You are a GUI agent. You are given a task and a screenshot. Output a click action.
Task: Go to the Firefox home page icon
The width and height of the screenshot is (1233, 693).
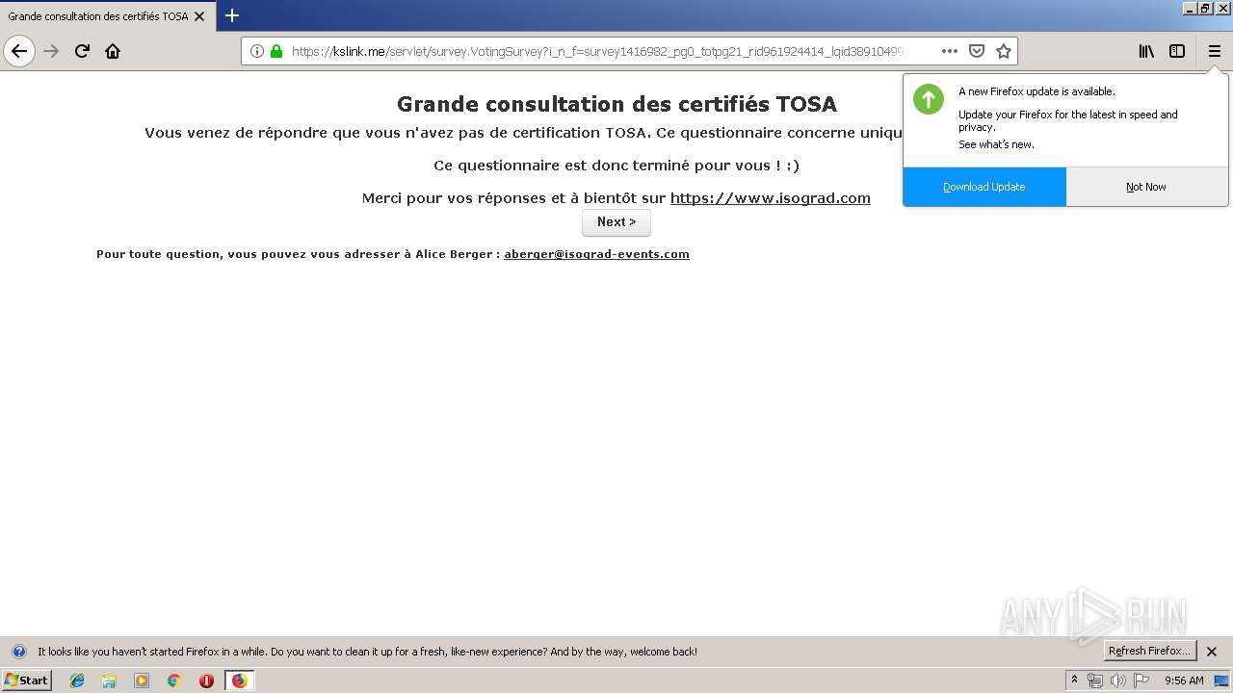[x=113, y=51]
